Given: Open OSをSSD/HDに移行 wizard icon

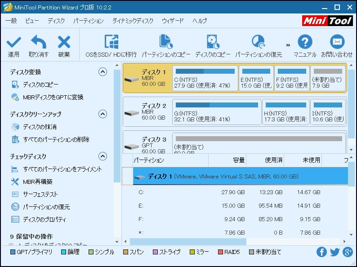Looking at the screenshot, I should [112, 41].
